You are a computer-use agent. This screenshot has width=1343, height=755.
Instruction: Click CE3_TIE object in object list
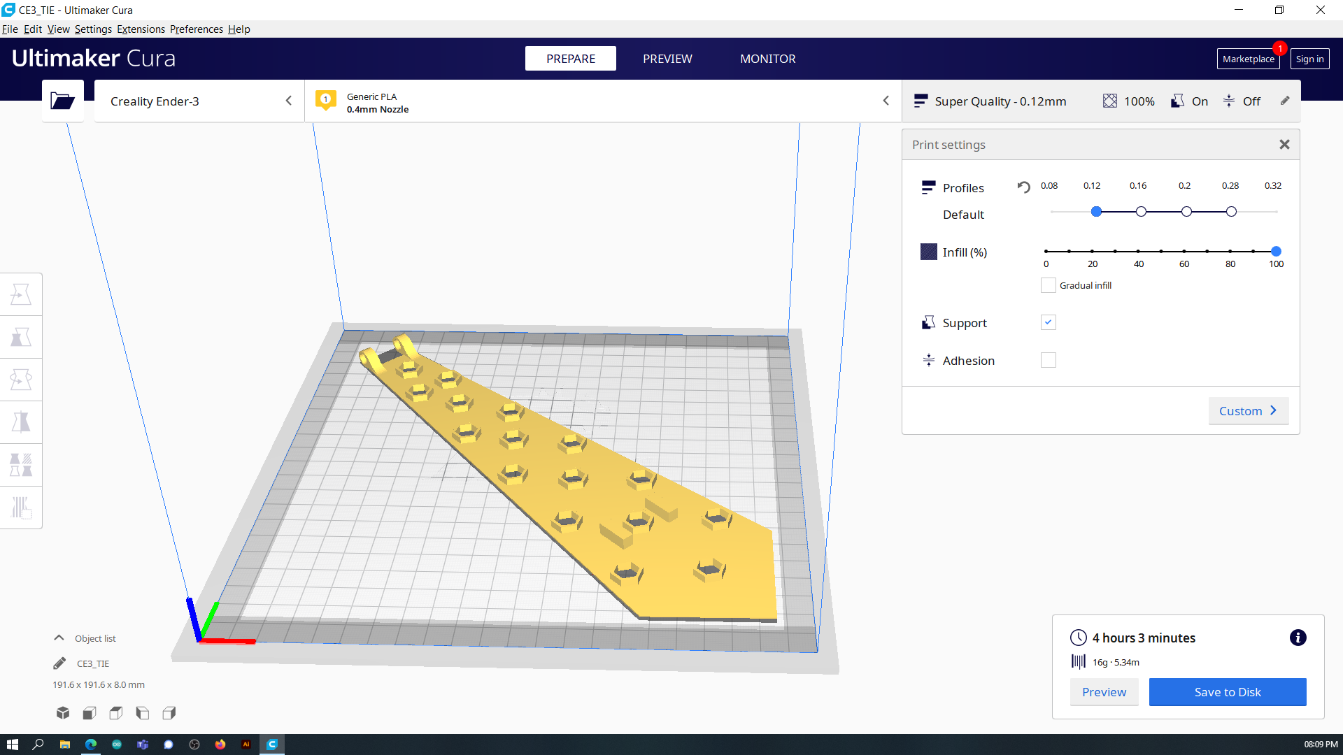[x=93, y=663]
